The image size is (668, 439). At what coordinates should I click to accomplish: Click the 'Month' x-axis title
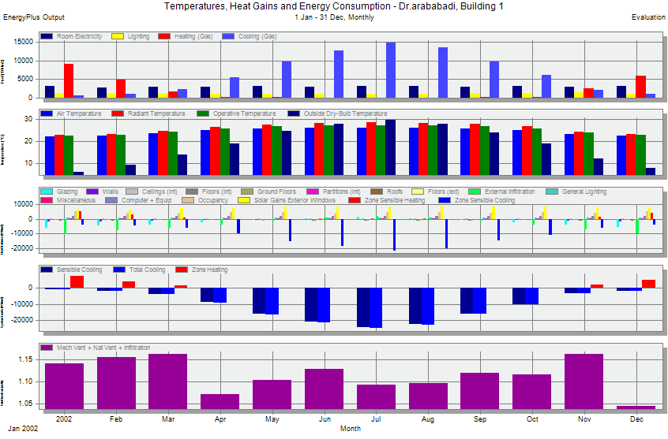351,429
